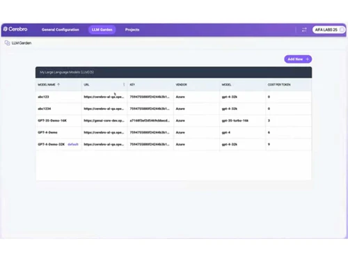Click cost value 3 in GPT-35-Demo-16K row
Viewport: 348px width, 261px height.
pyautogui.click(x=269, y=120)
